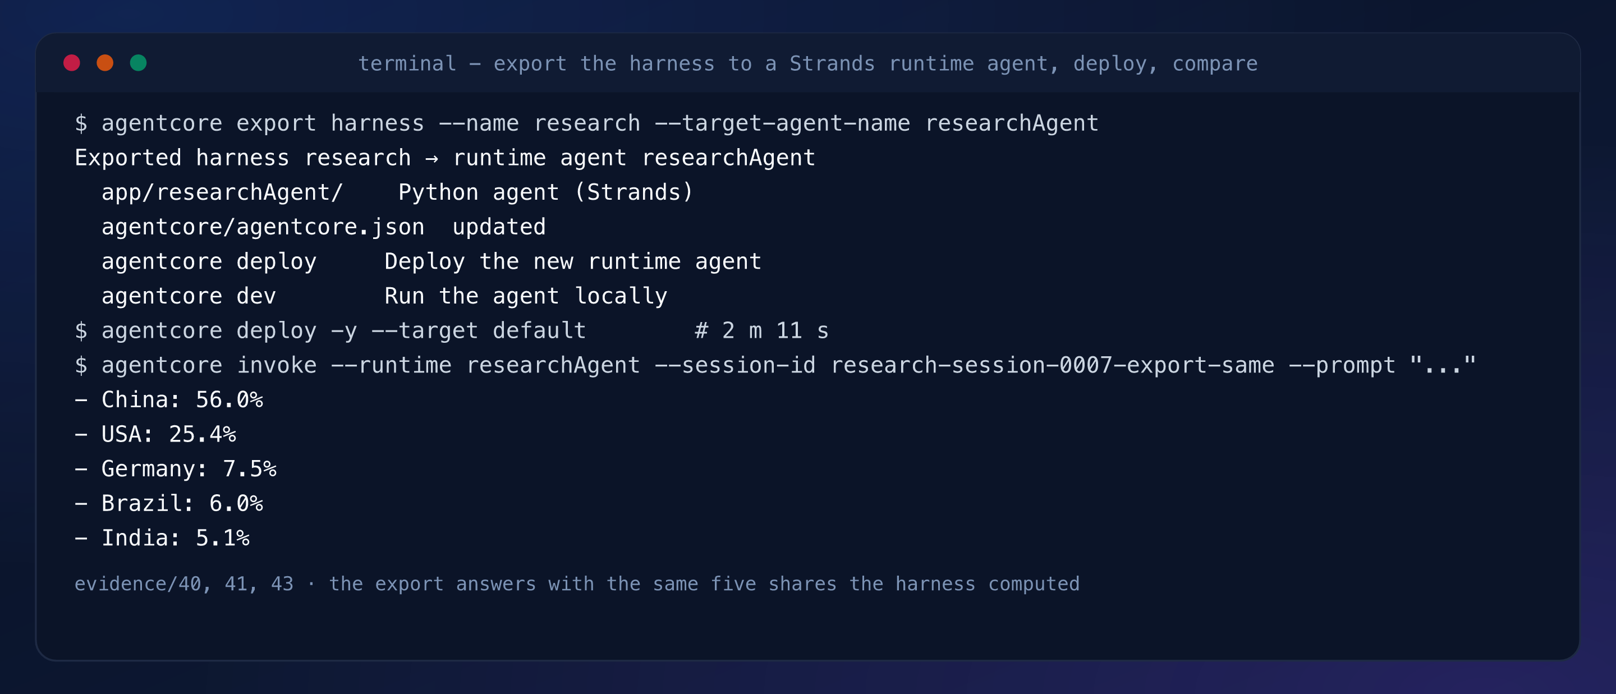Click the '--prompt "..."' argument

pyautogui.click(x=1382, y=365)
